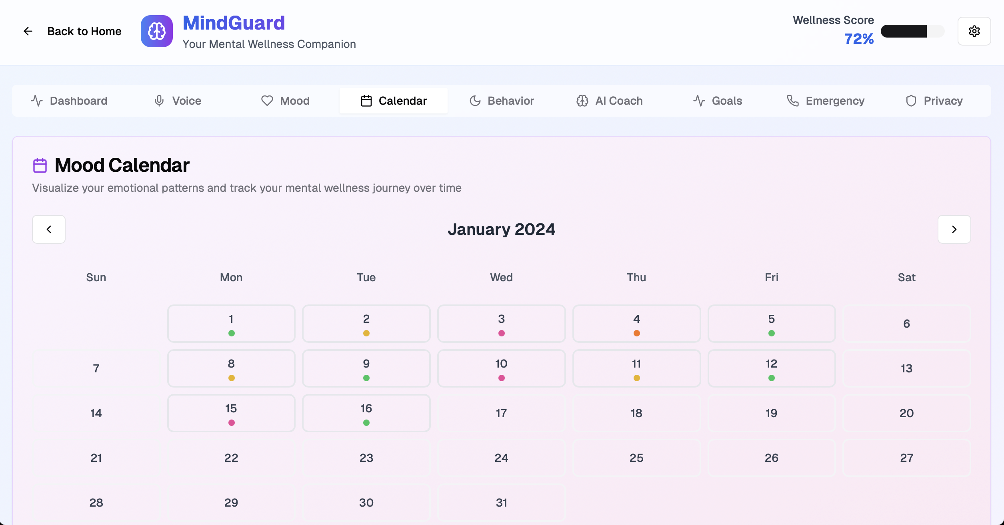This screenshot has width=1004, height=525.
Task: Advance to next month with right chevron
Action: [954, 229]
